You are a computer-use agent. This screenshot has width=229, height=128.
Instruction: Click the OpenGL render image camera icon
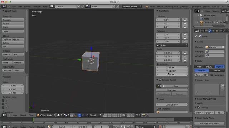click(143, 115)
